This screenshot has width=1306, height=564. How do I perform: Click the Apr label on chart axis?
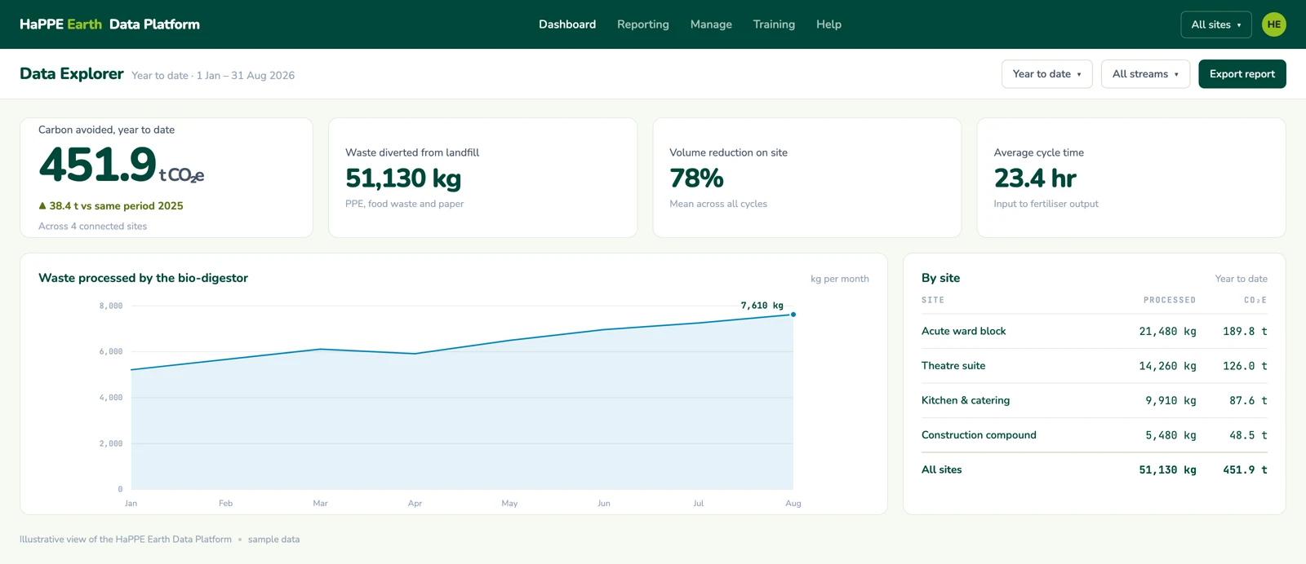tap(415, 504)
